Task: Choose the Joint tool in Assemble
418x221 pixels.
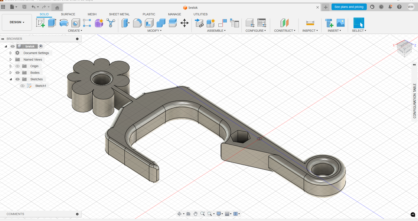Action: [x=199, y=23]
